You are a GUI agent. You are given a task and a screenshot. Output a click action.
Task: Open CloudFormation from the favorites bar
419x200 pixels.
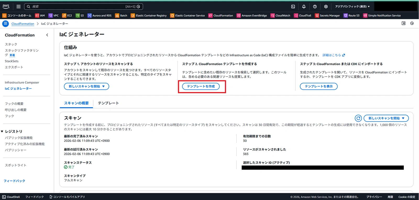click(221, 16)
